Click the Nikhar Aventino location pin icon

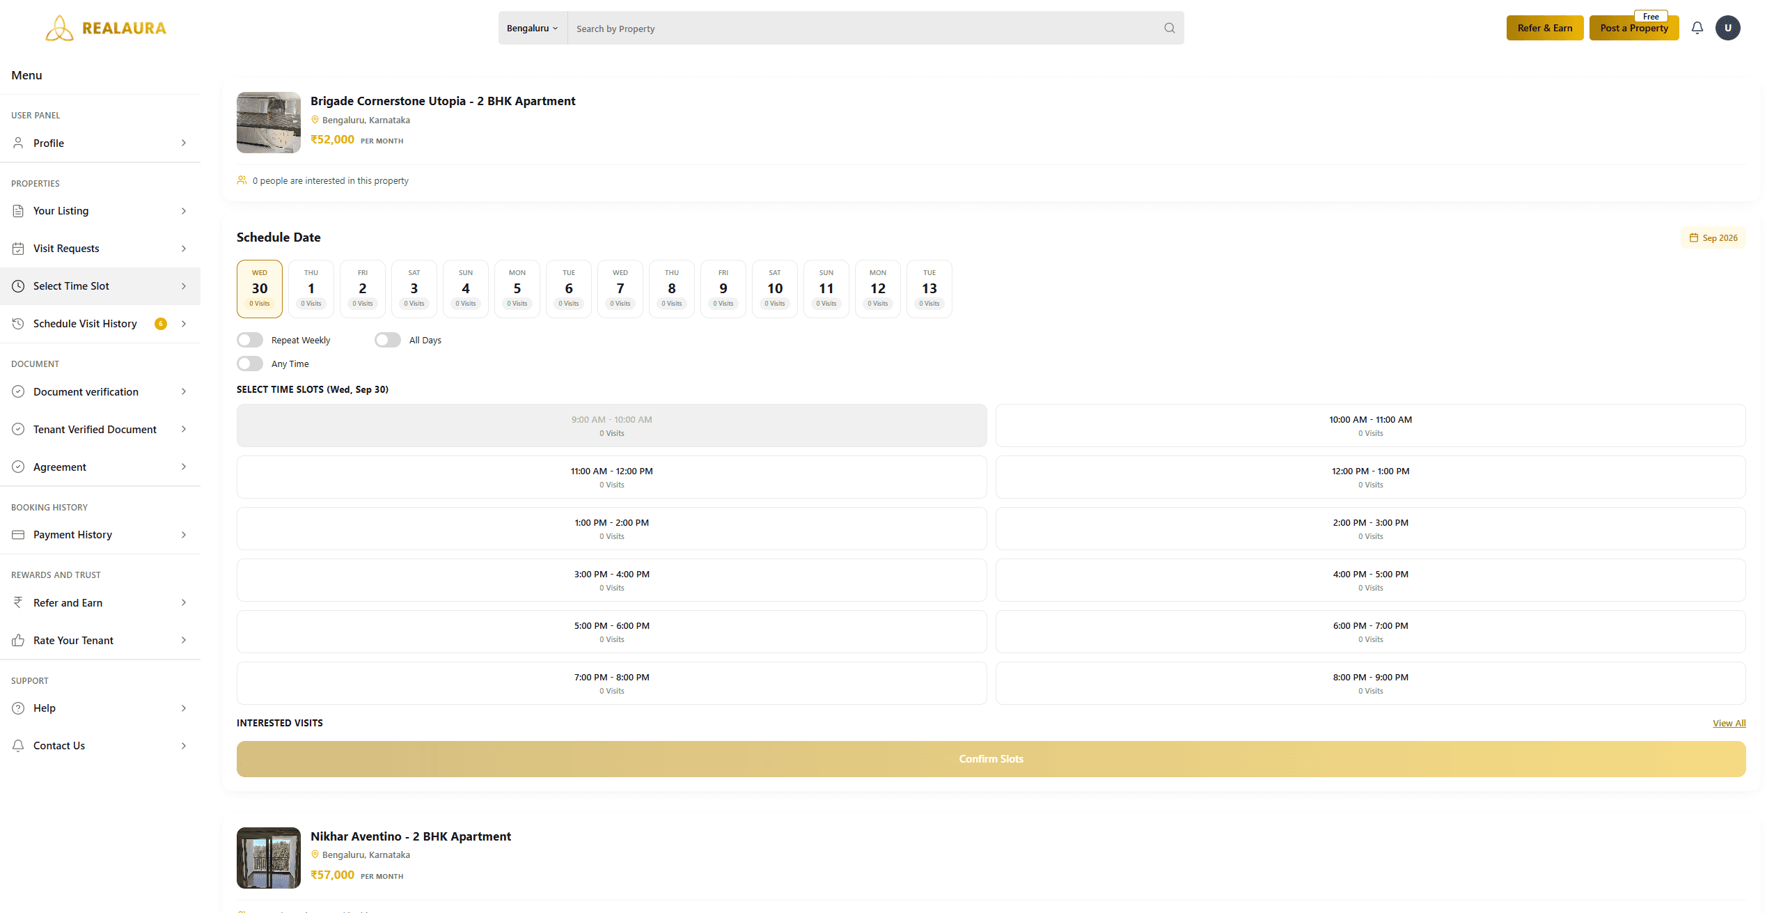coord(315,855)
